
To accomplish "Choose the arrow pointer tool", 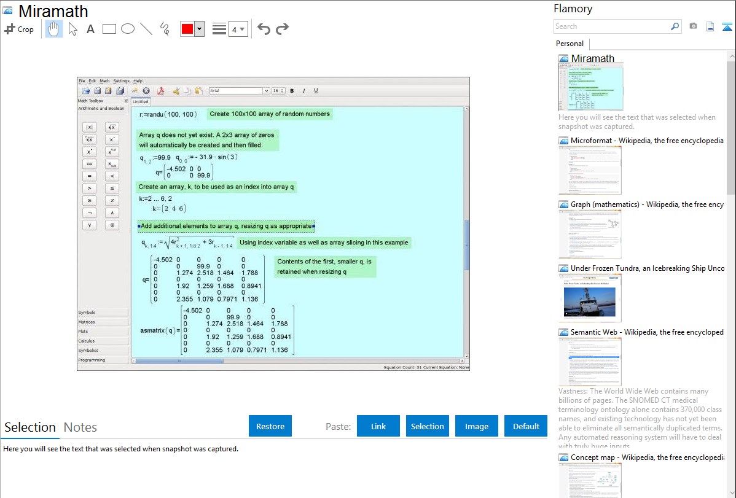I will point(72,29).
